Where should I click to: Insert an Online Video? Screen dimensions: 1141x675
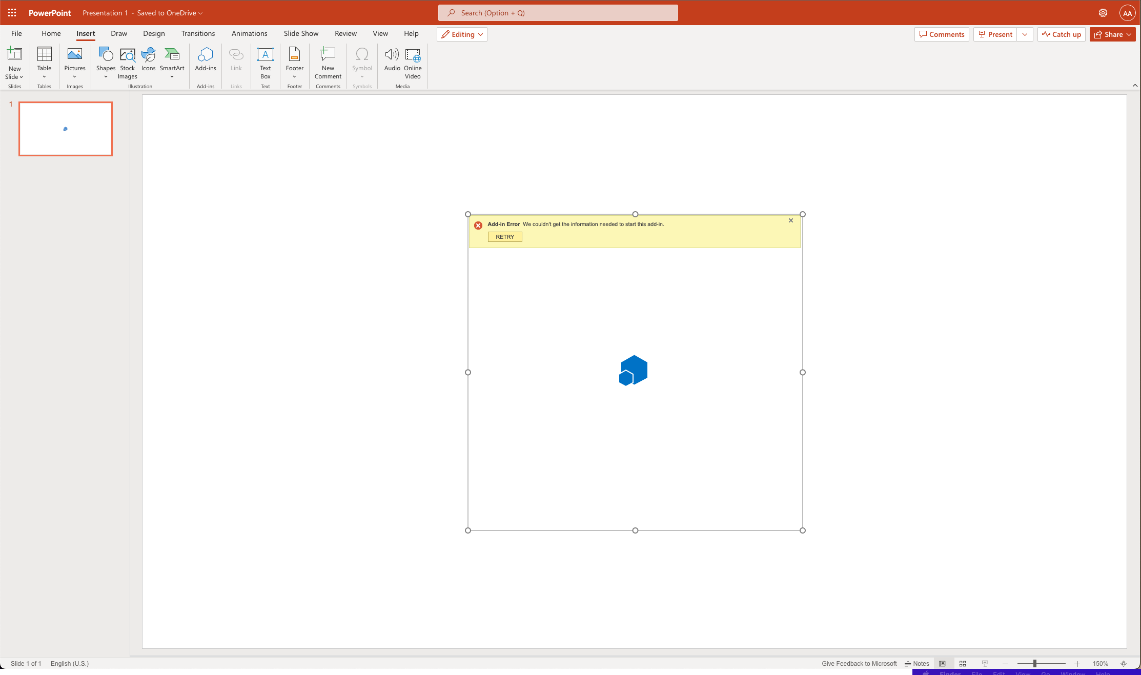[x=412, y=63]
